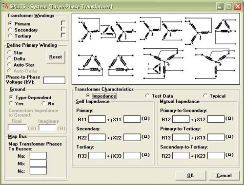Select the Typical characteristics option
The image size is (244, 185).
(205, 96)
